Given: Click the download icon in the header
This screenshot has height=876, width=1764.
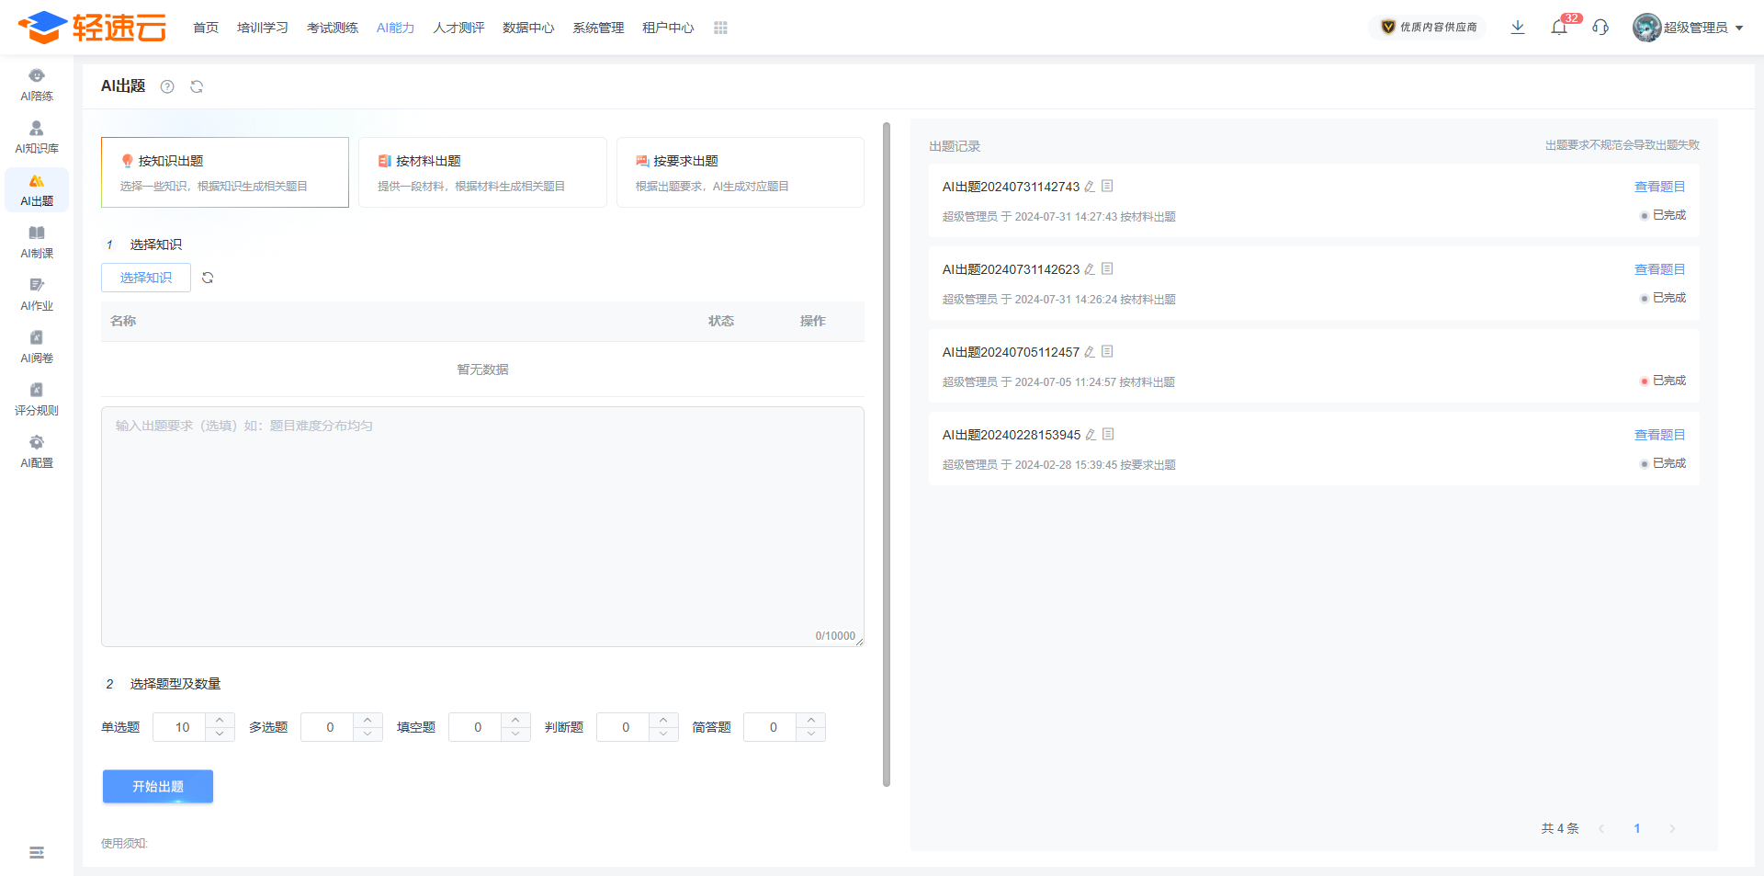Looking at the screenshot, I should [1518, 28].
